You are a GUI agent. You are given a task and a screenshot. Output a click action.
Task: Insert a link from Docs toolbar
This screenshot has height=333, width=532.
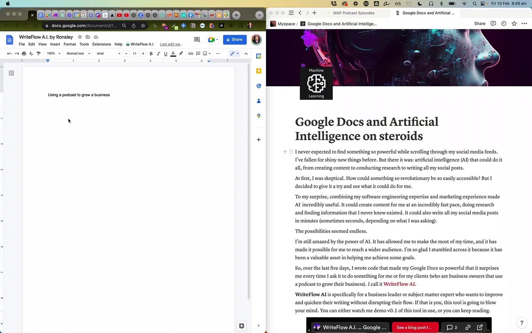click(x=191, y=53)
